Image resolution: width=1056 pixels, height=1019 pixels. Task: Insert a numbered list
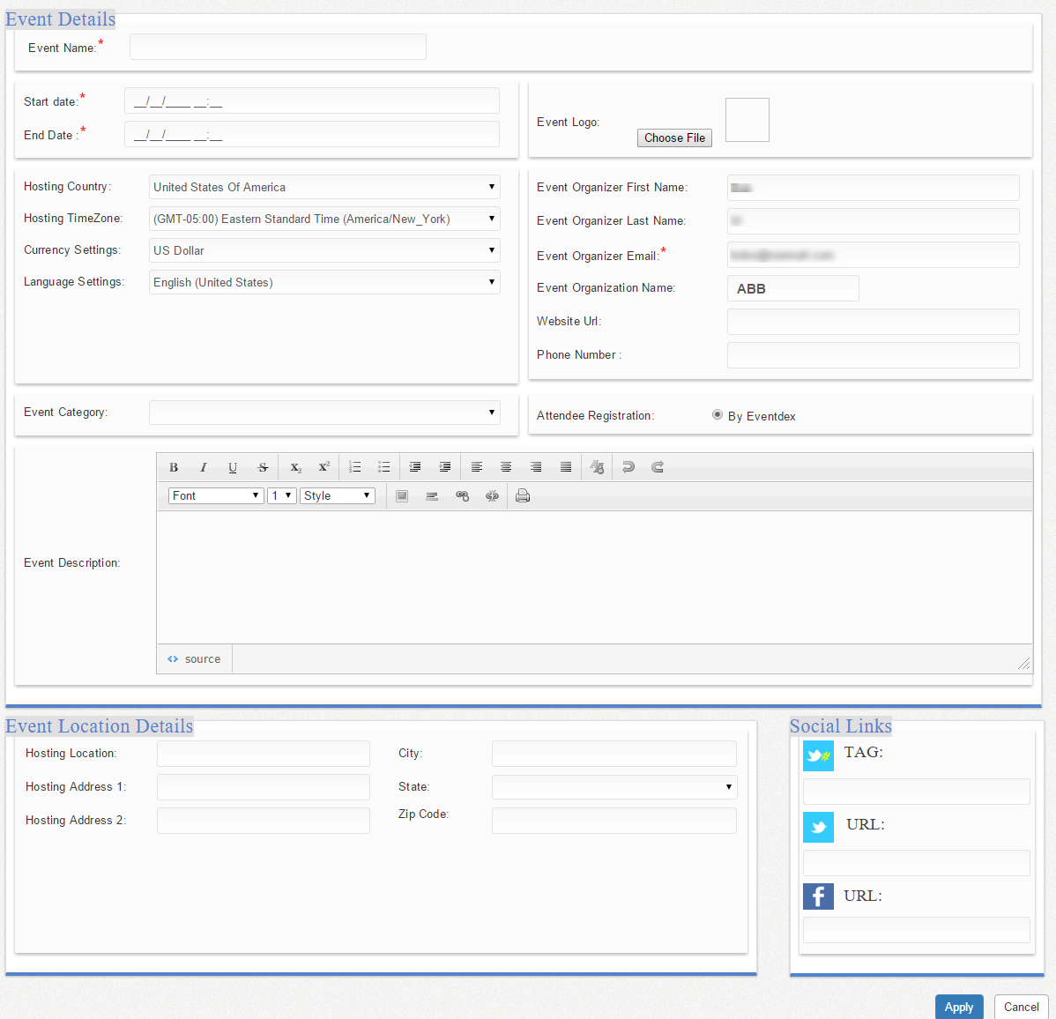click(x=355, y=466)
